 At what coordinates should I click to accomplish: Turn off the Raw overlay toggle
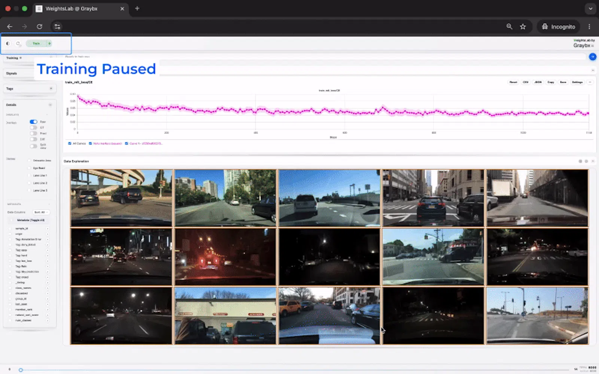34,122
